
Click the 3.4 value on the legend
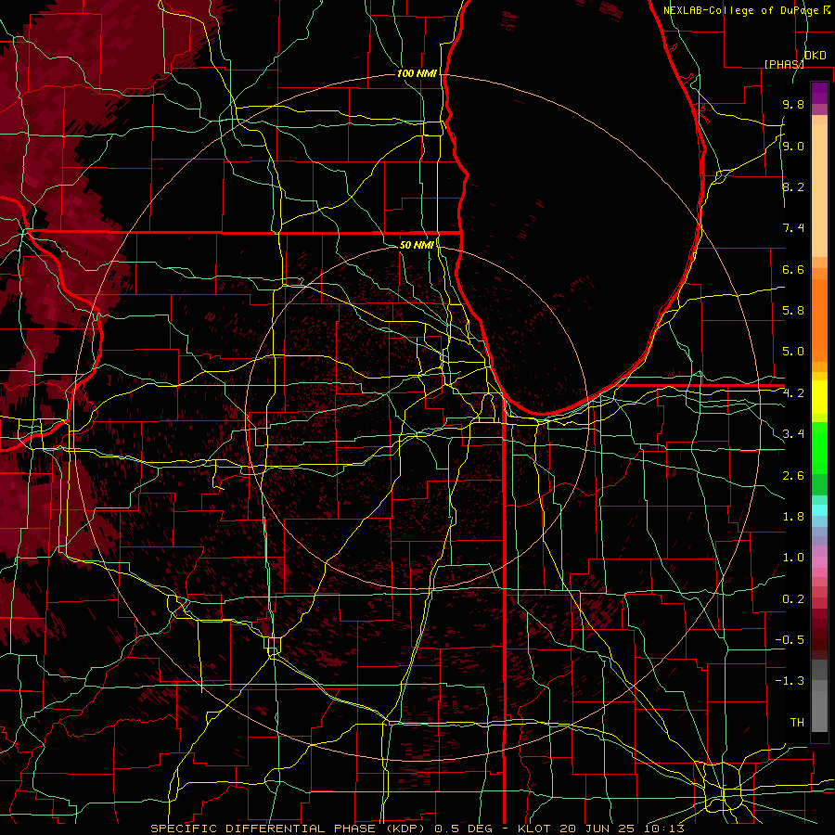[x=793, y=434]
